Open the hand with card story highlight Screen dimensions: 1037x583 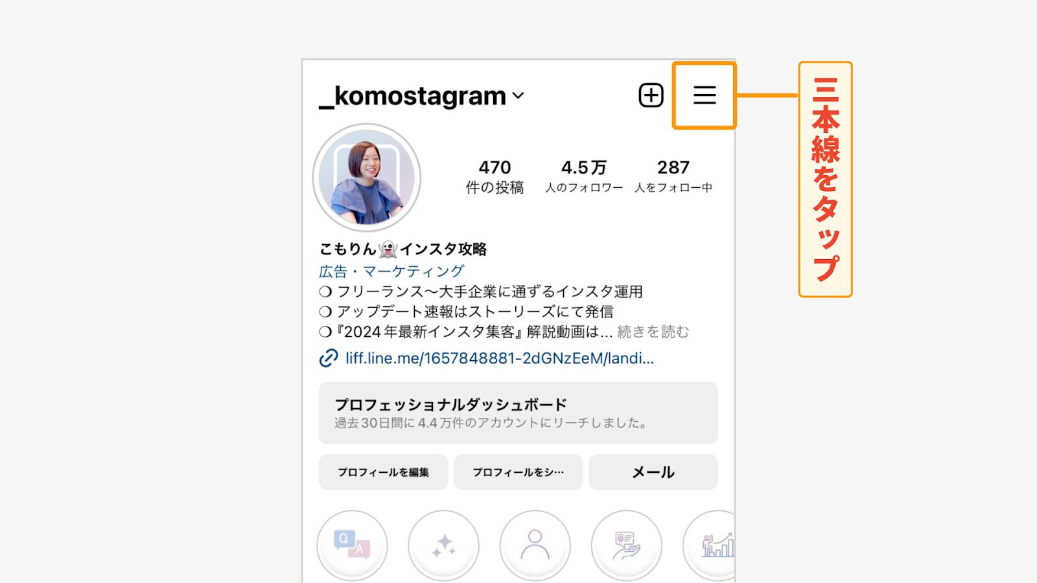(626, 545)
